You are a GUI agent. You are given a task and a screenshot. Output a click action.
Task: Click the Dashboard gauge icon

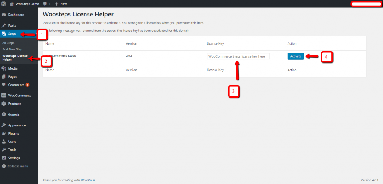pos(4,15)
